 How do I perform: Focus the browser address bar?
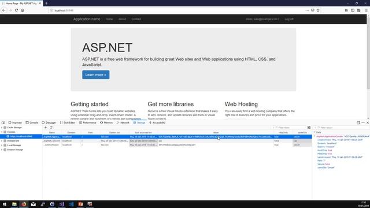[177, 10]
